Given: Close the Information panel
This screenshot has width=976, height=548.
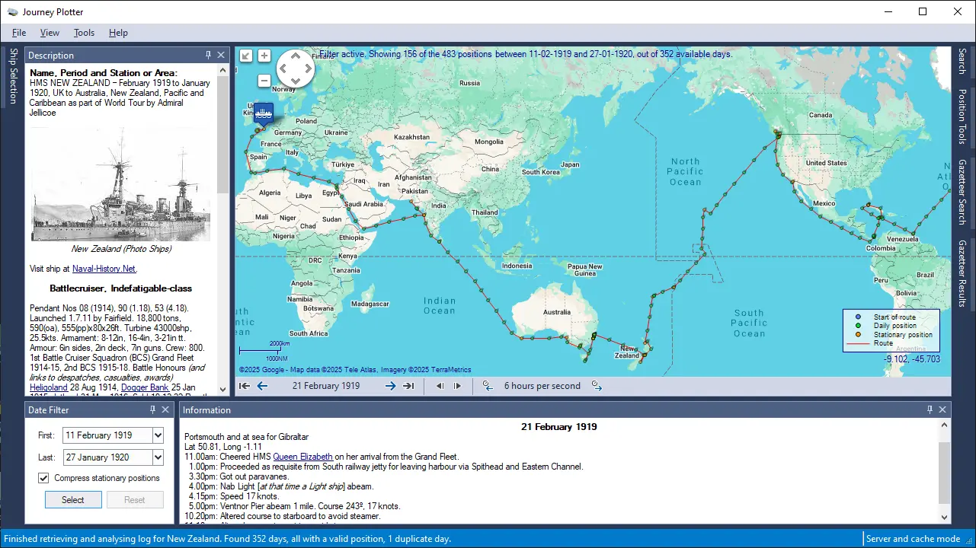Looking at the screenshot, I should coord(943,409).
